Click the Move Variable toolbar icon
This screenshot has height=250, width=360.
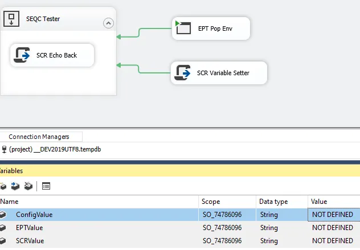point(15,186)
